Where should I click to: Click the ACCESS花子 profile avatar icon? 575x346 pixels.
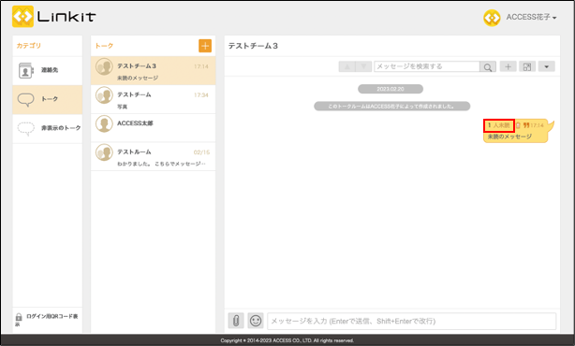coord(492,18)
